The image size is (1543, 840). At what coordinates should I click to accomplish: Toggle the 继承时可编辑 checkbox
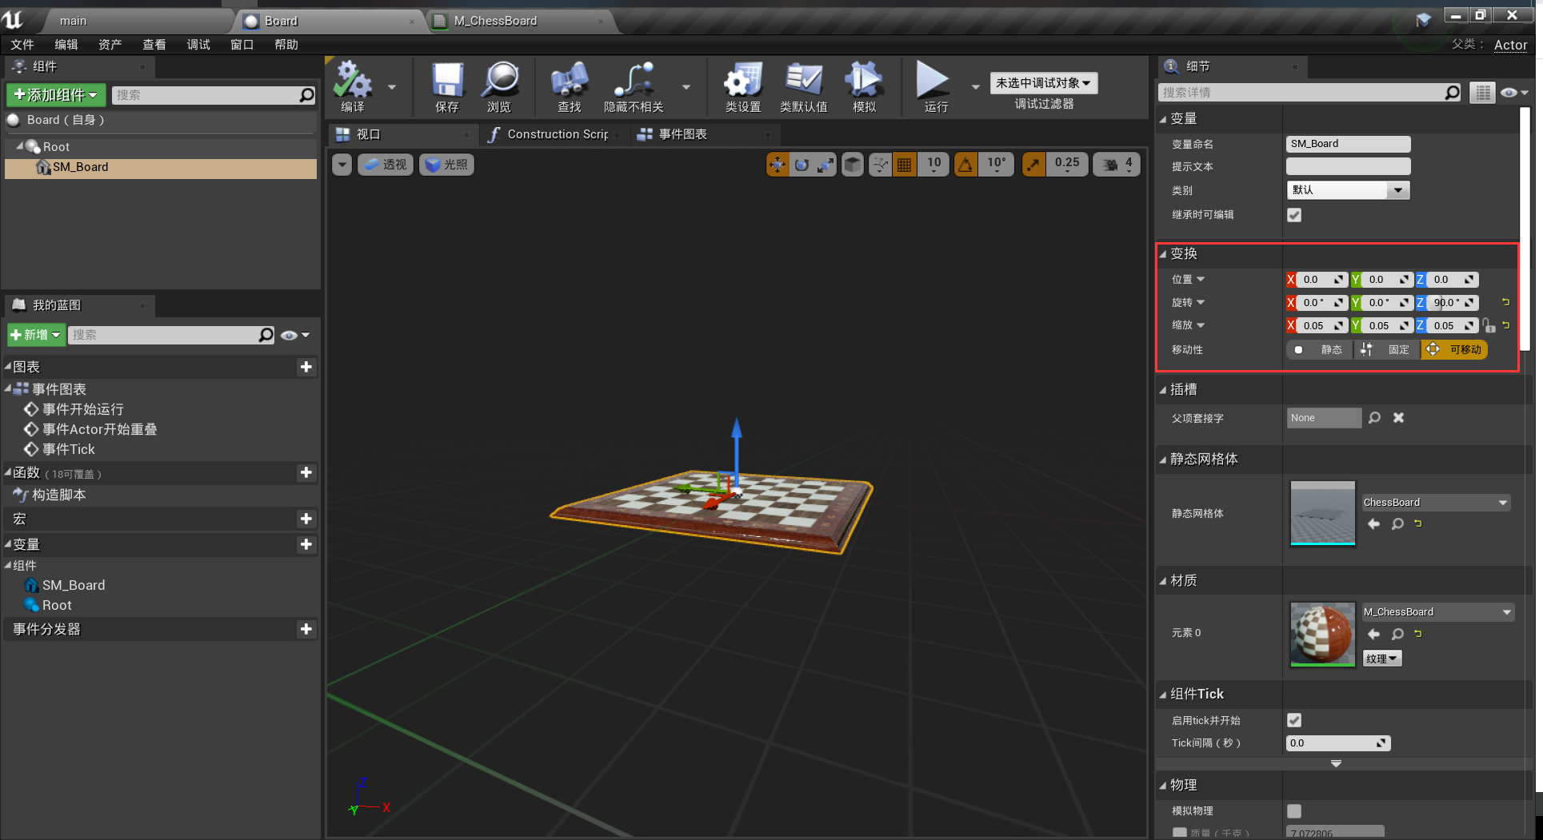(x=1293, y=215)
